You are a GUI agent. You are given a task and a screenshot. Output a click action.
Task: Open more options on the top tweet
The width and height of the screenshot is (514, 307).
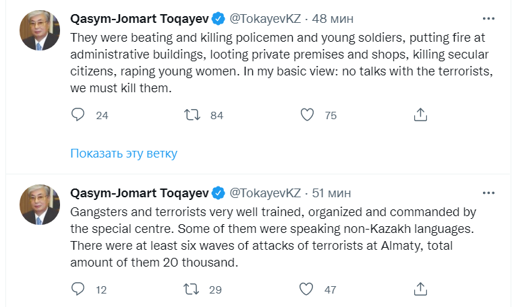click(x=488, y=18)
